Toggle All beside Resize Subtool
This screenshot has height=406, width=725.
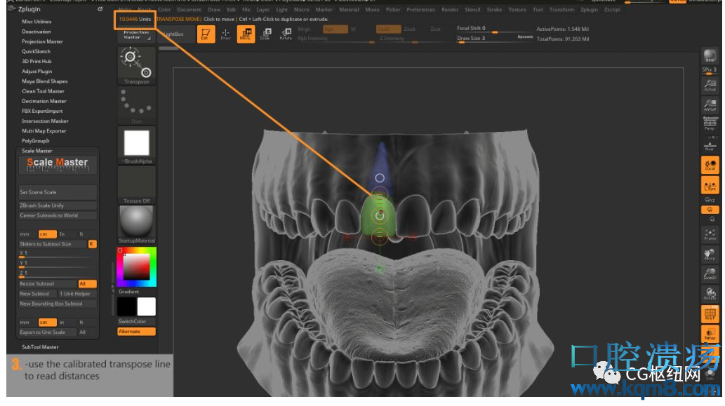tap(87, 283)
